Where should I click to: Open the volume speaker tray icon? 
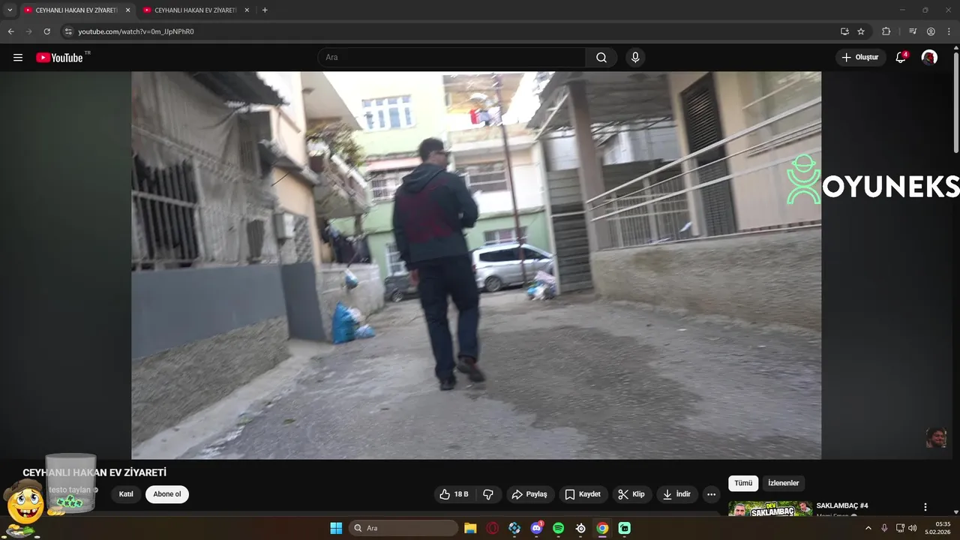point(913,528)
